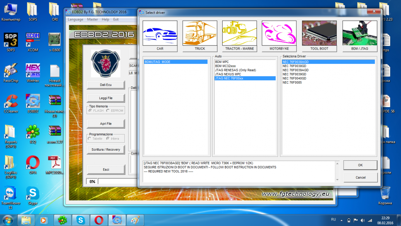Select the Reports (SDP3) folder shortcut
Screen dimensions: 401x226
coord(11,136)
